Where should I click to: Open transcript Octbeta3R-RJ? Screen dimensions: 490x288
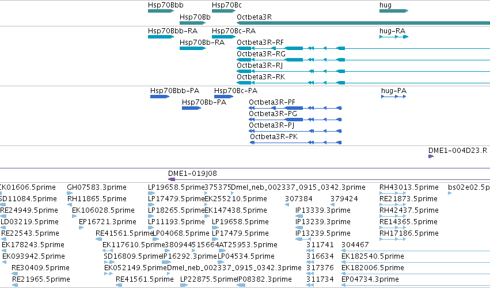pyautogui.click(x=363, y=71)
